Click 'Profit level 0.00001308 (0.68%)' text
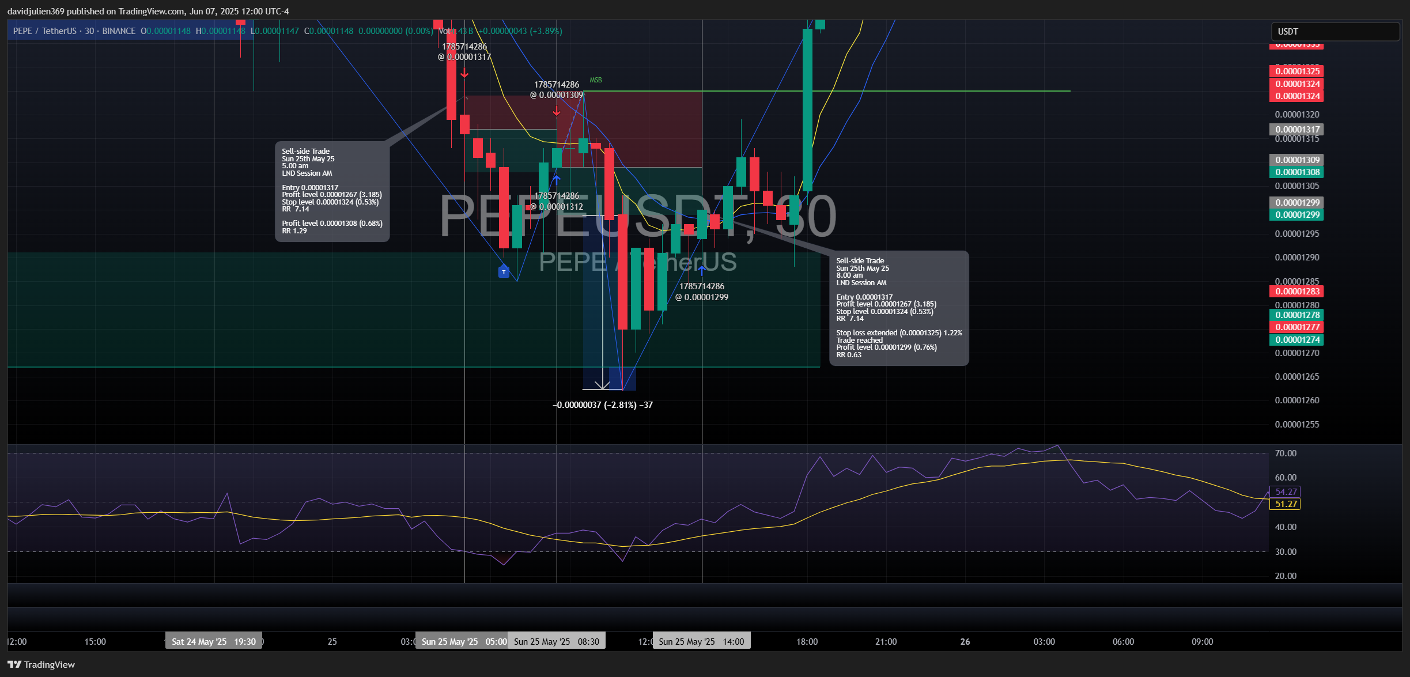The height and width of the screenshot is (677, 1410). click(x=332, y=224)
